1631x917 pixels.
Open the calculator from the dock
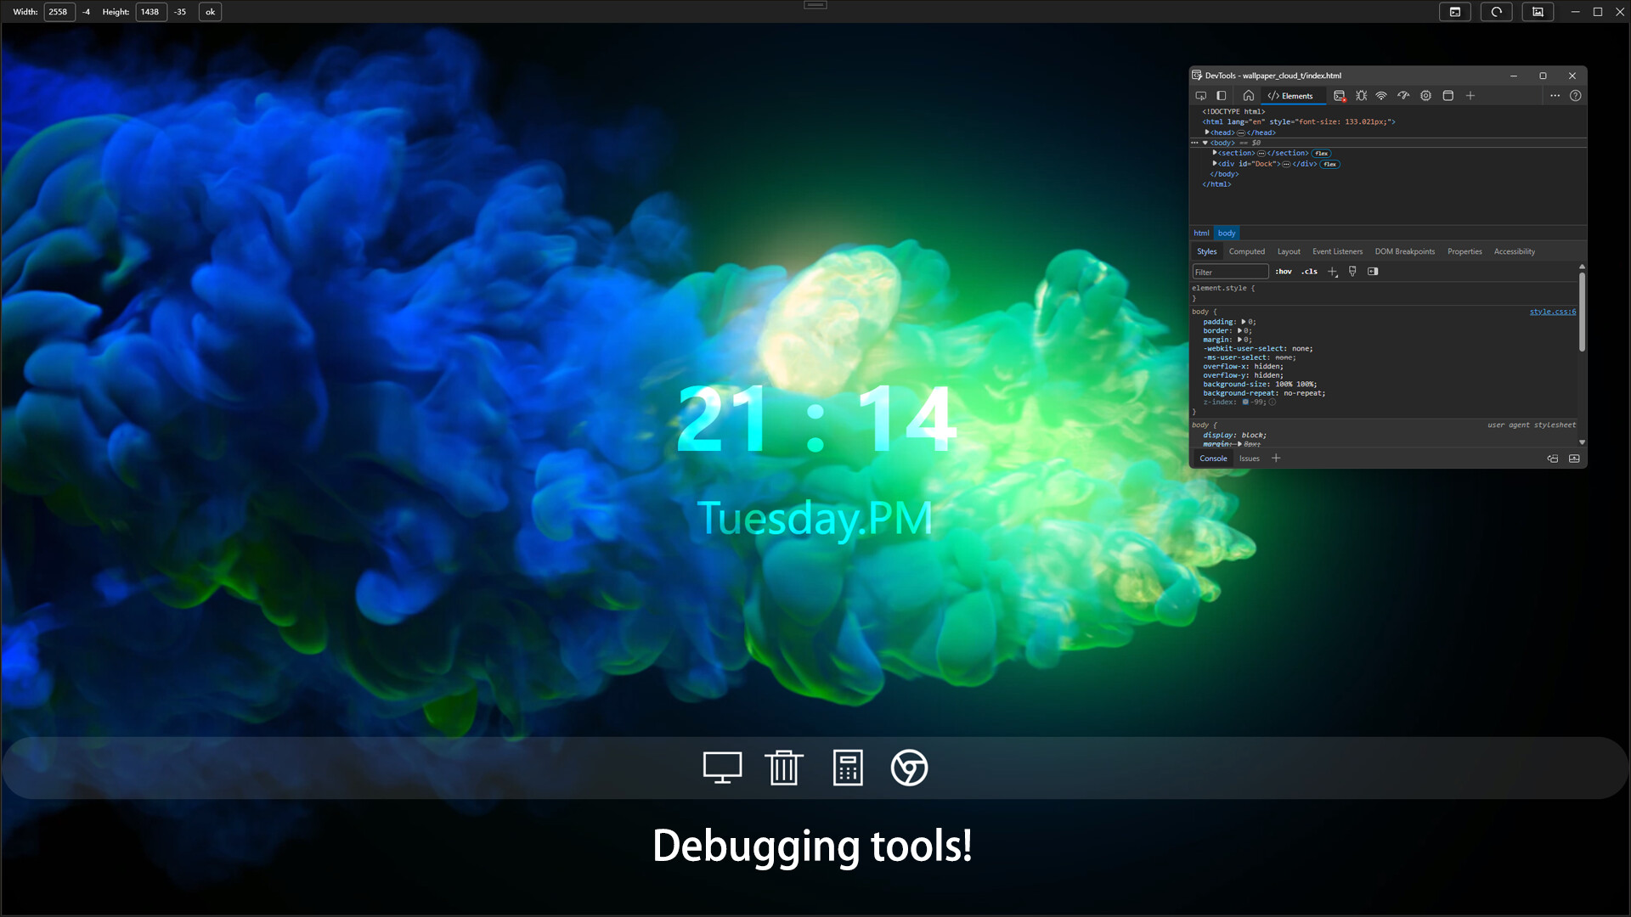tap(847, 768)
